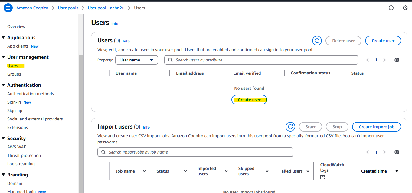Viewport: 412px width, 193px height.
Task: Sort by Imported users column arrow
Action: tap(226, 171)
